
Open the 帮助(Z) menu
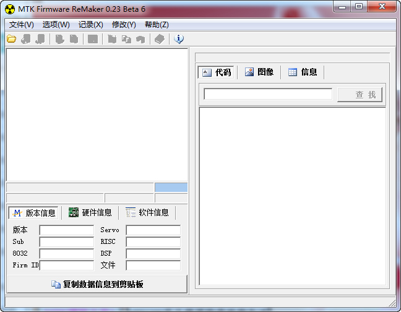click(x=157, y=25)
